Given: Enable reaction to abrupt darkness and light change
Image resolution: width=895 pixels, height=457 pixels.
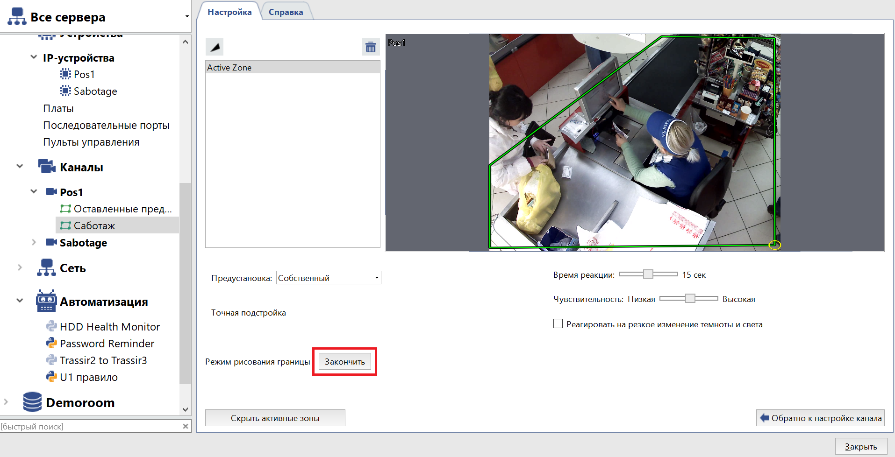Looking at the screenshot, I should coord(558,324).
